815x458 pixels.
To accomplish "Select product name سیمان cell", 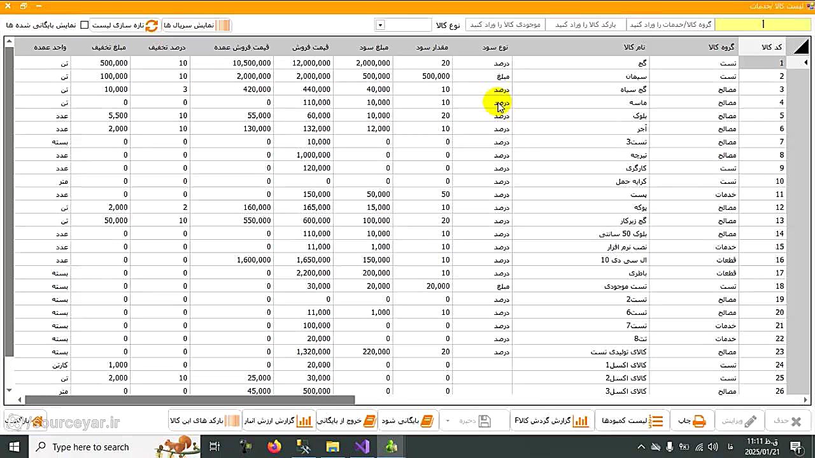I will (580, 76).
